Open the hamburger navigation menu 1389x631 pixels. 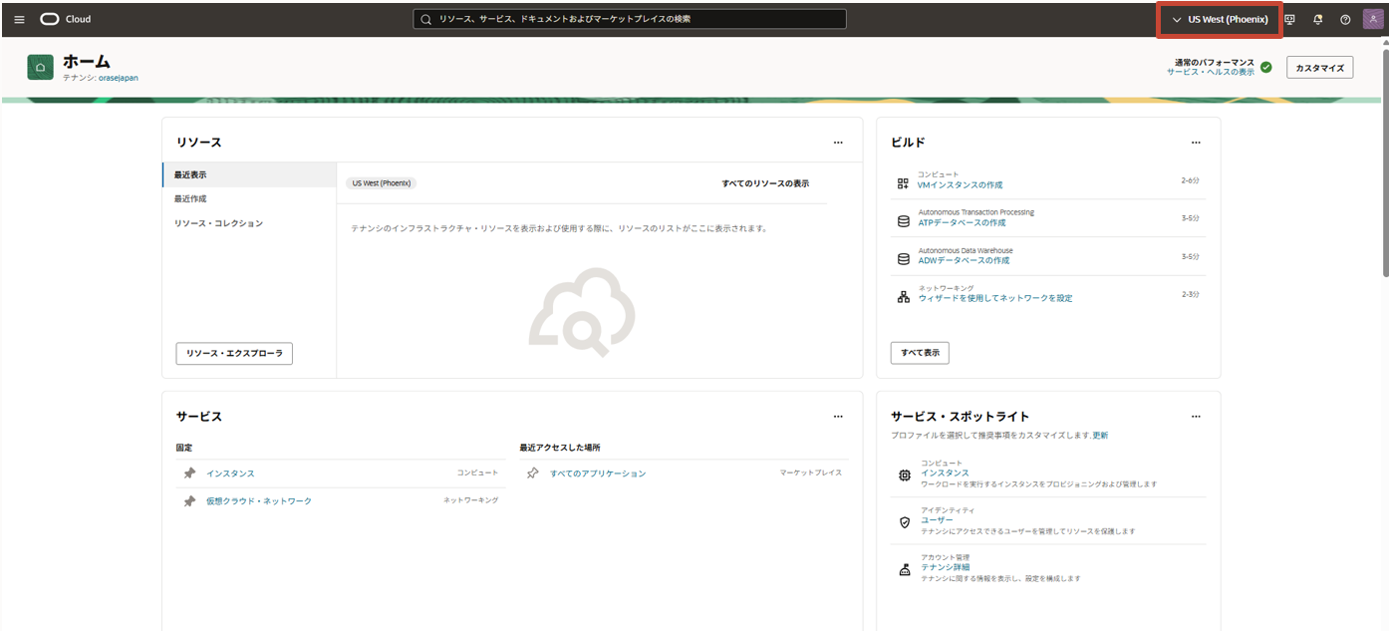pos(19,19)
